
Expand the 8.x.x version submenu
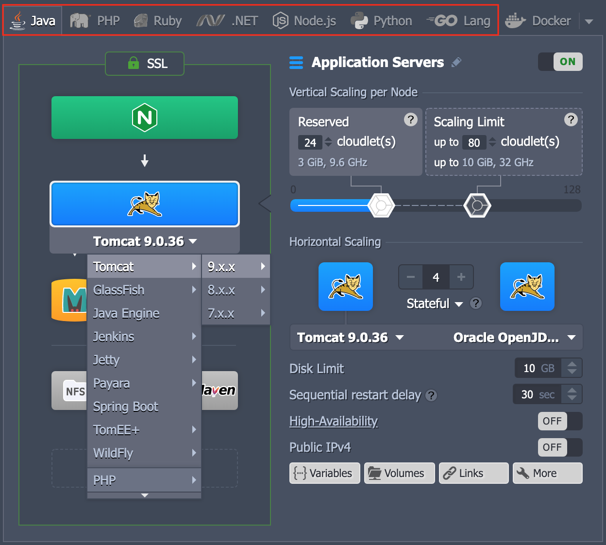click(236, 290)
